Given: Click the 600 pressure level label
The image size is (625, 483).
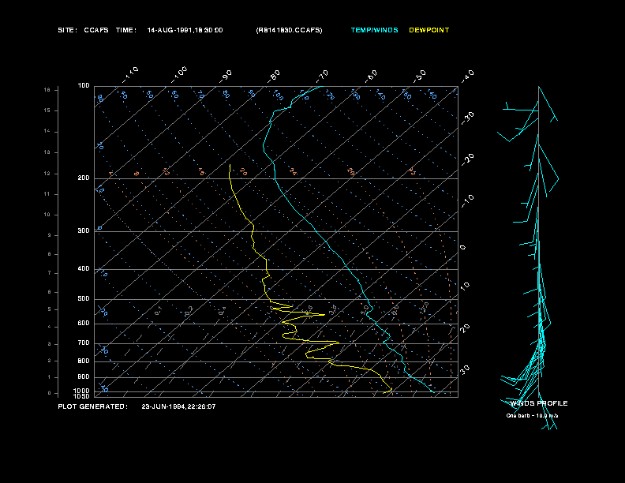Looking at the screenshot, I should (x=84, y=324).
